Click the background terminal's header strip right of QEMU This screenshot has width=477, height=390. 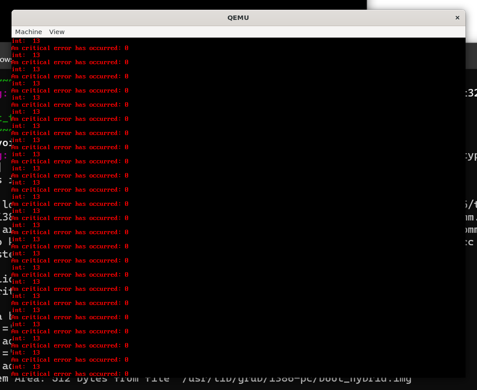(x=471, y=55)
